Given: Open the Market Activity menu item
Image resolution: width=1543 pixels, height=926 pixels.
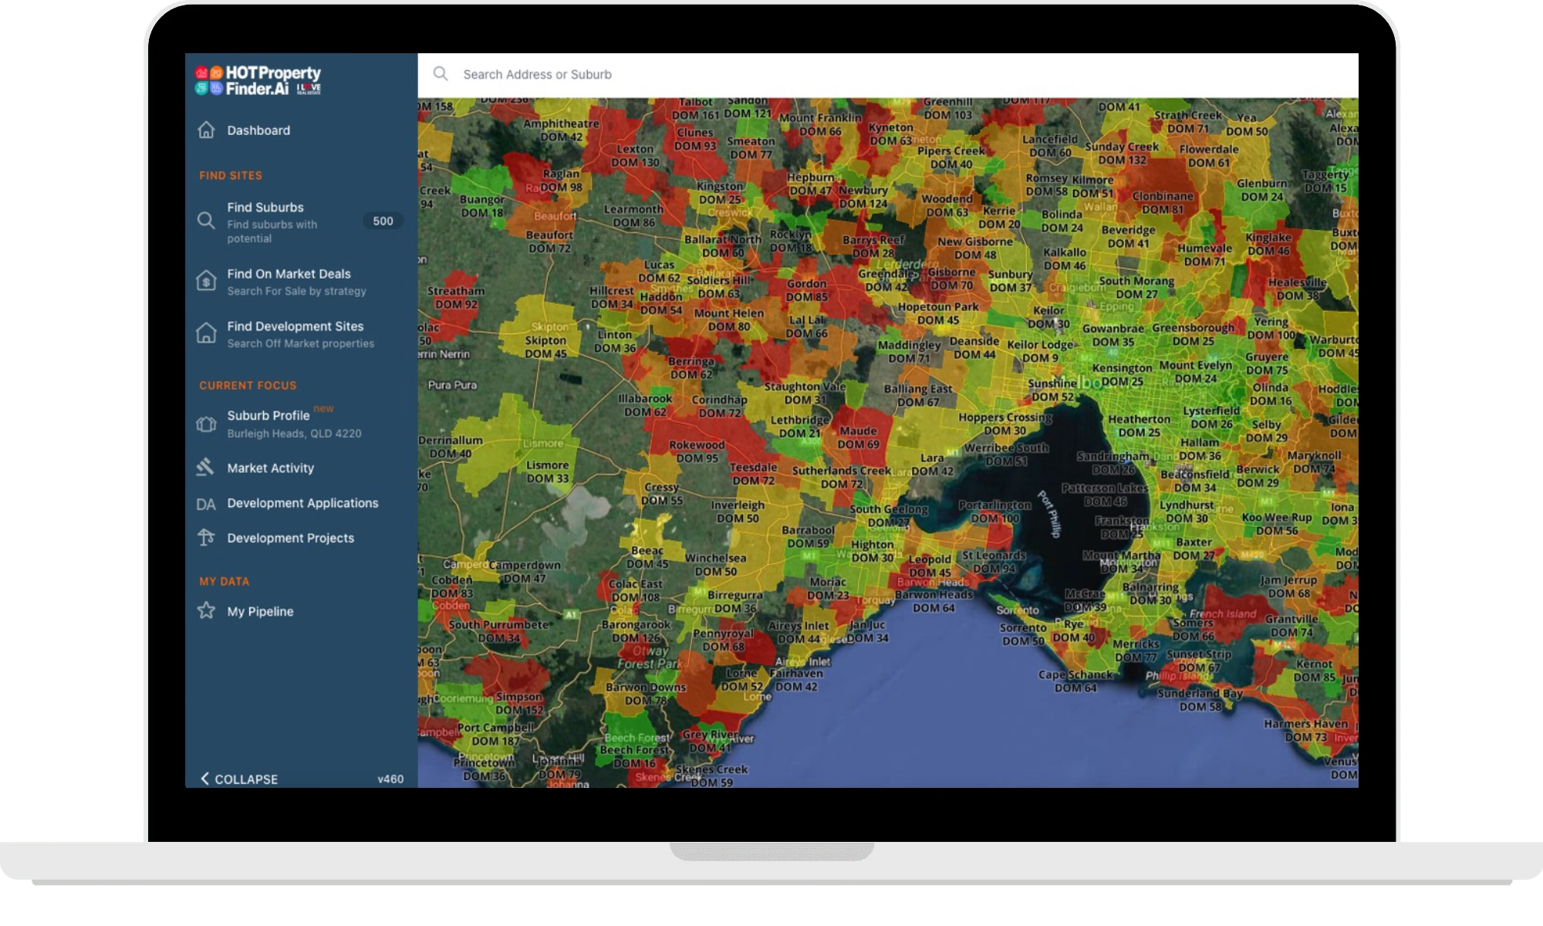Looking at the screenshot, I should click(270, 468).
